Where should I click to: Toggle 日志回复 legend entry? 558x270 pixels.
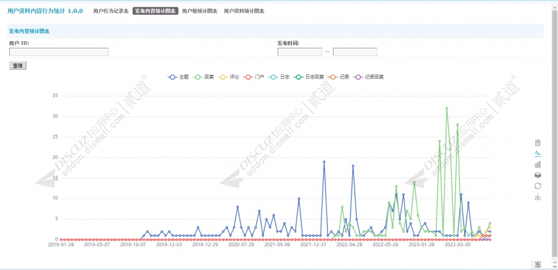pyautogui.click(x=309, y=77)
